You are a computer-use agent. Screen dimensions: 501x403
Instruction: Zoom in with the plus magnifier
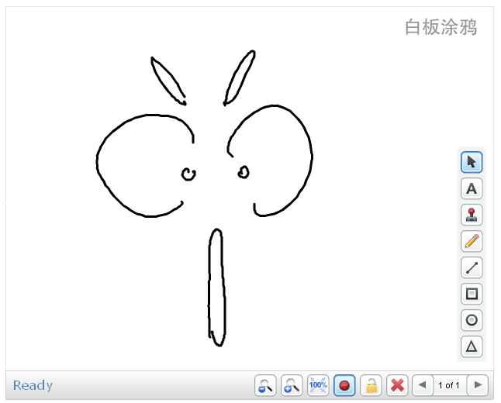click(x=292, y=385)
